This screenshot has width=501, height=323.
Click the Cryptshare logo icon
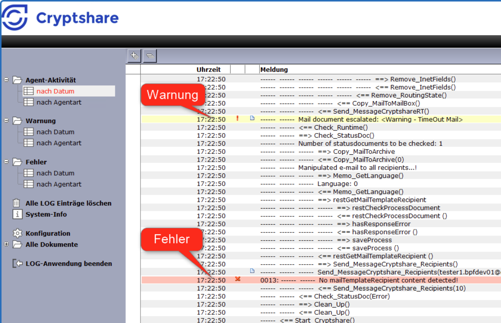tap(14, 17)
